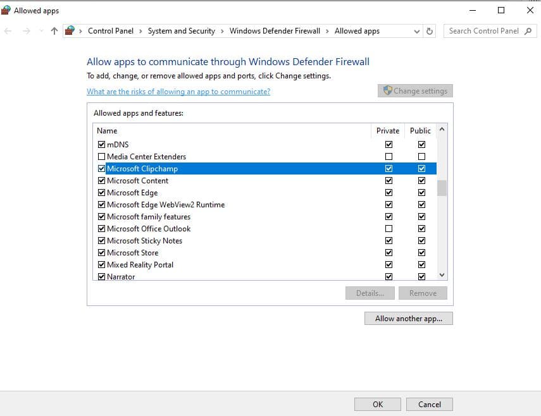Viewport: 541px width, 416px height.
Task: Open the recent locations dropdown arrow
Action: point(41,31)
